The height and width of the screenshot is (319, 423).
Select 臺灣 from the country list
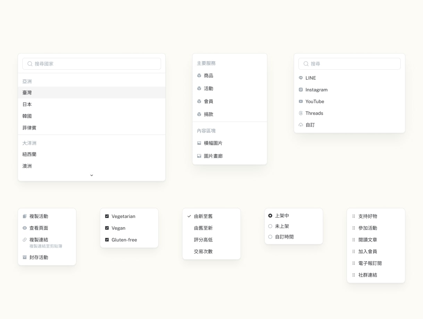pos(27,92)
